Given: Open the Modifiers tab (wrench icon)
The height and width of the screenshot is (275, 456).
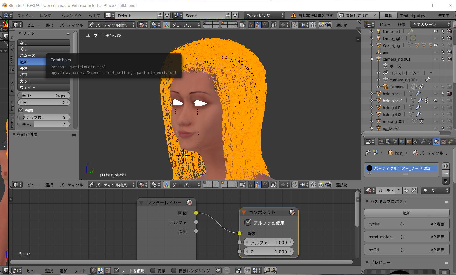Looking at the screenshot, I should (x=423, y=142).
